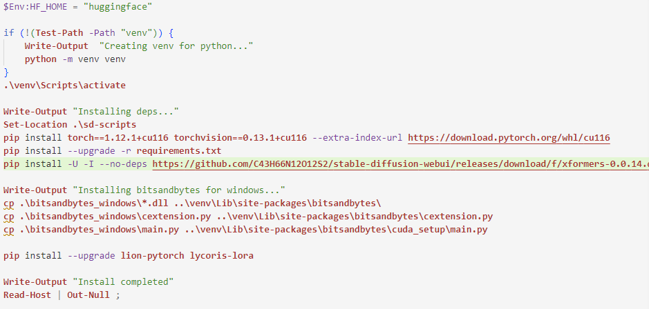
Task: Click the python -m venv venv line
Action: click(x=75, y=59)
